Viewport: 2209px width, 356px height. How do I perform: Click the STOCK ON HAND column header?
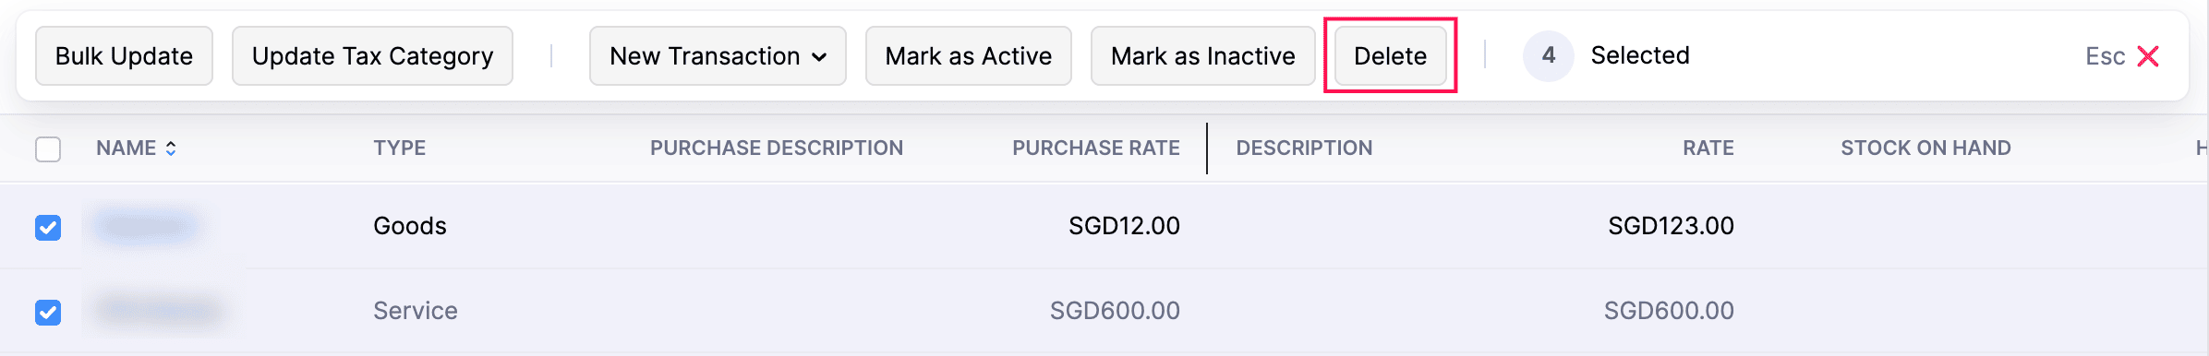pyautogui.click(x=1925, y=148)
